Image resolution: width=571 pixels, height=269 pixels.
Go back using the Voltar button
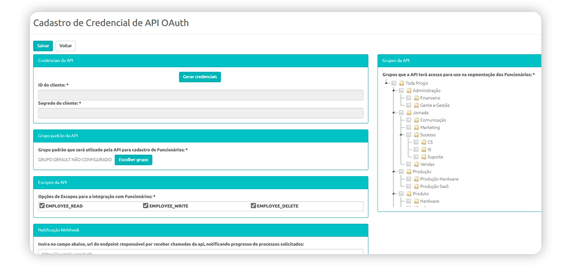point(66,46)
